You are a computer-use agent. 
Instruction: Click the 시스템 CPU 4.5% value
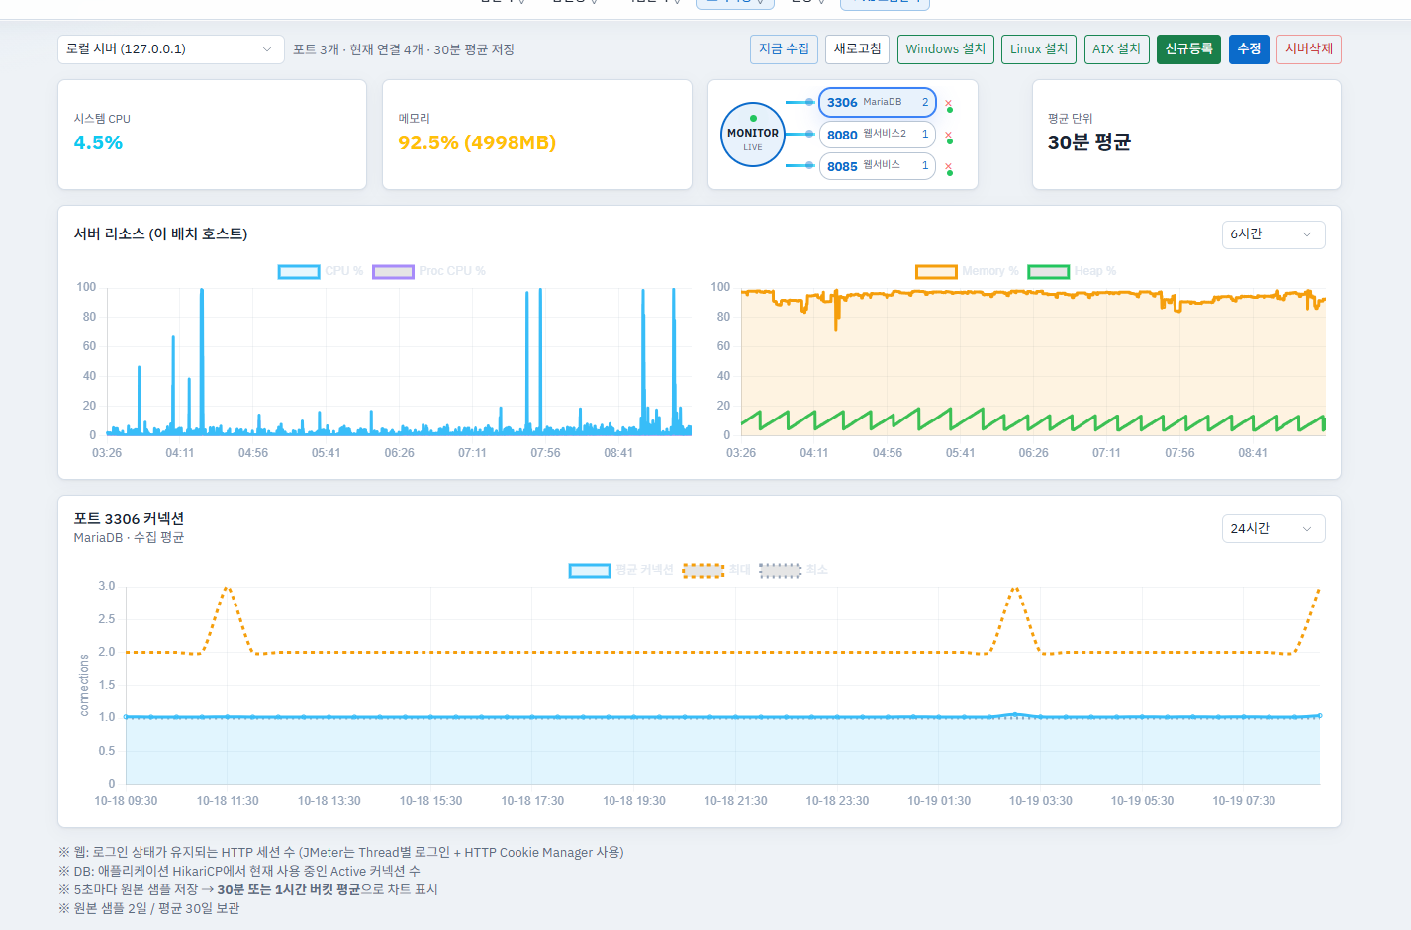(x=98, y=143)
